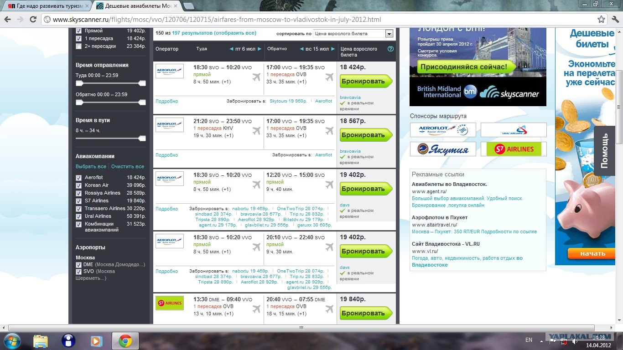Bookmark this page with the star icon
623x350 pixels.
602,20
